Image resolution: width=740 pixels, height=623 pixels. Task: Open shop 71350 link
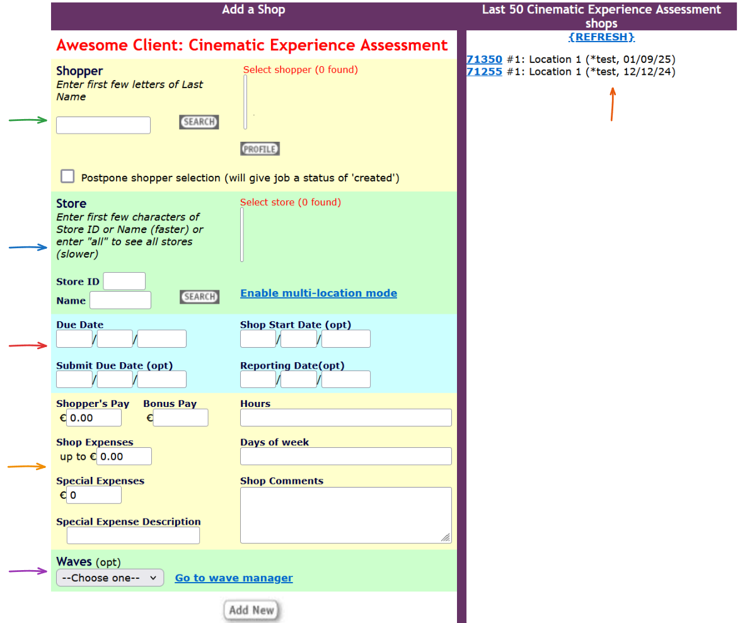click(484, 59)
